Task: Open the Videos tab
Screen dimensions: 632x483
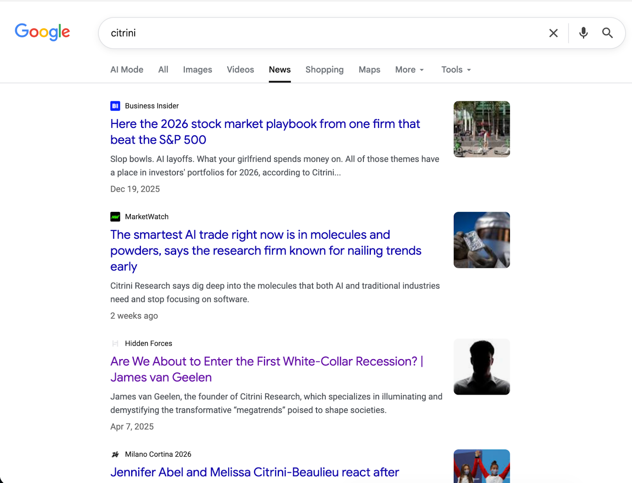Action: (x=240, y=70)
